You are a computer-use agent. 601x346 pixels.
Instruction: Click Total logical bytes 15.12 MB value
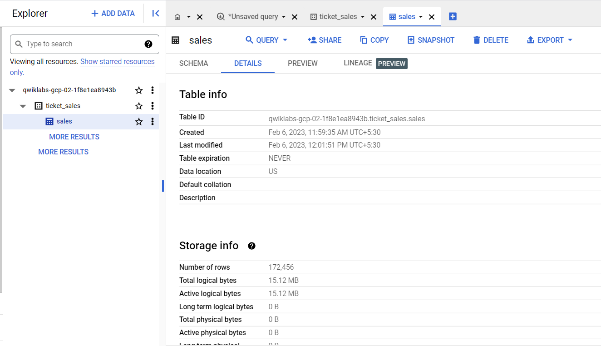[x=284, y=281]
